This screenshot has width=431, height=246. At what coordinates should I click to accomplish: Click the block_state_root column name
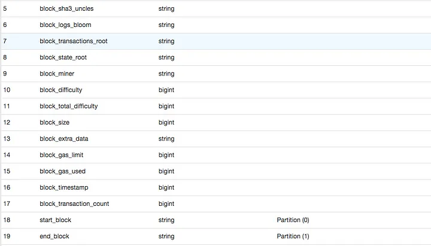click(63, 57)
